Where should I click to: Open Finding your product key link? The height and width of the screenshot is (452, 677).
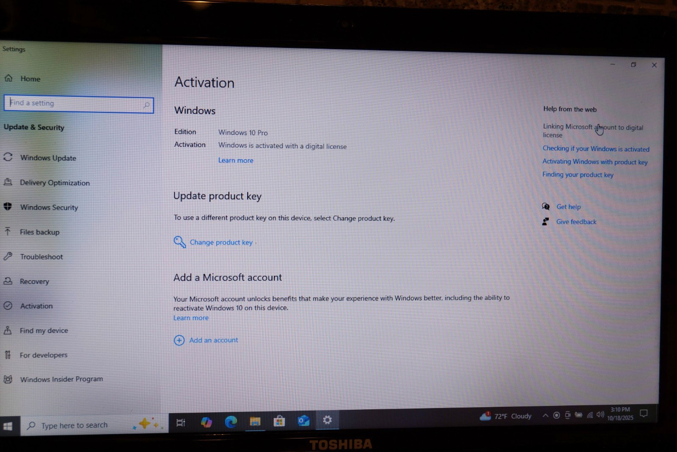(578, 174)
